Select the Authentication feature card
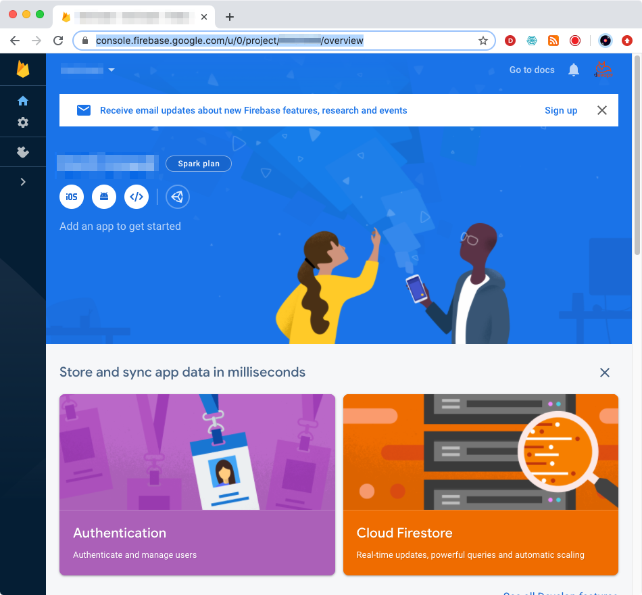 pos(197,484)
